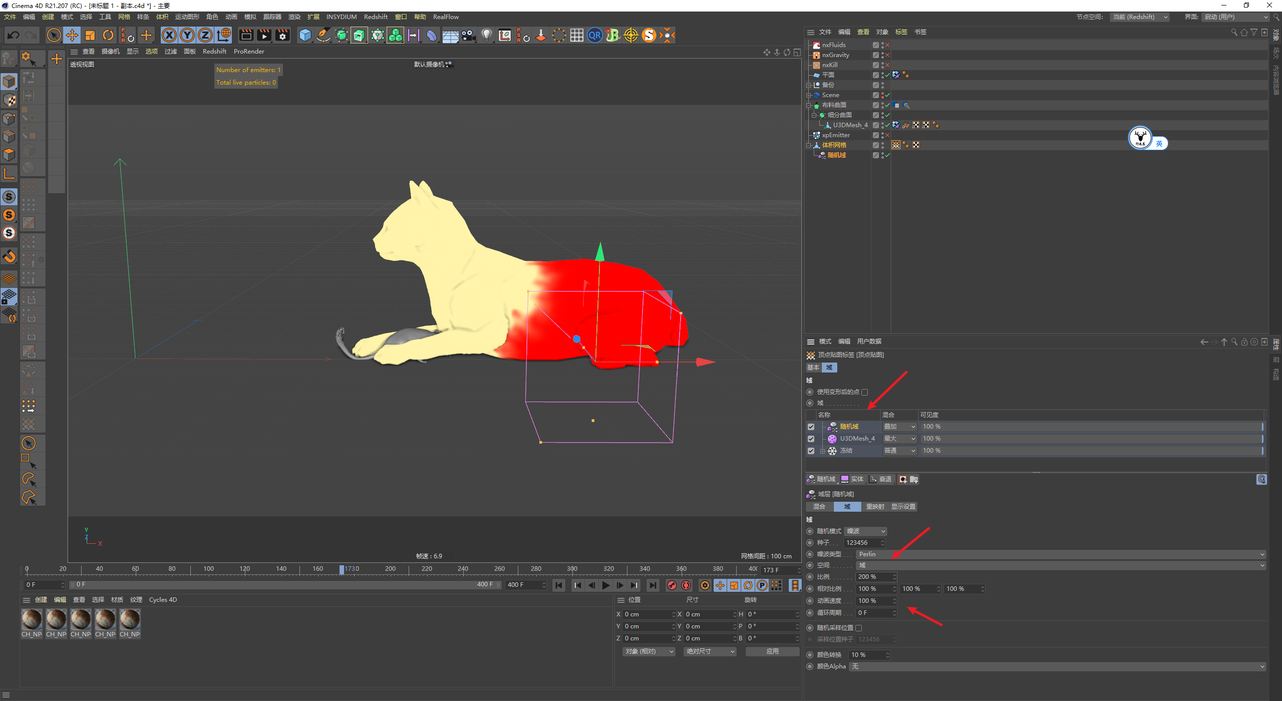The height and width of the screenshot is (701, 1282).
Task: Toggle the X axis lock icon
Action: coord(169,35)
